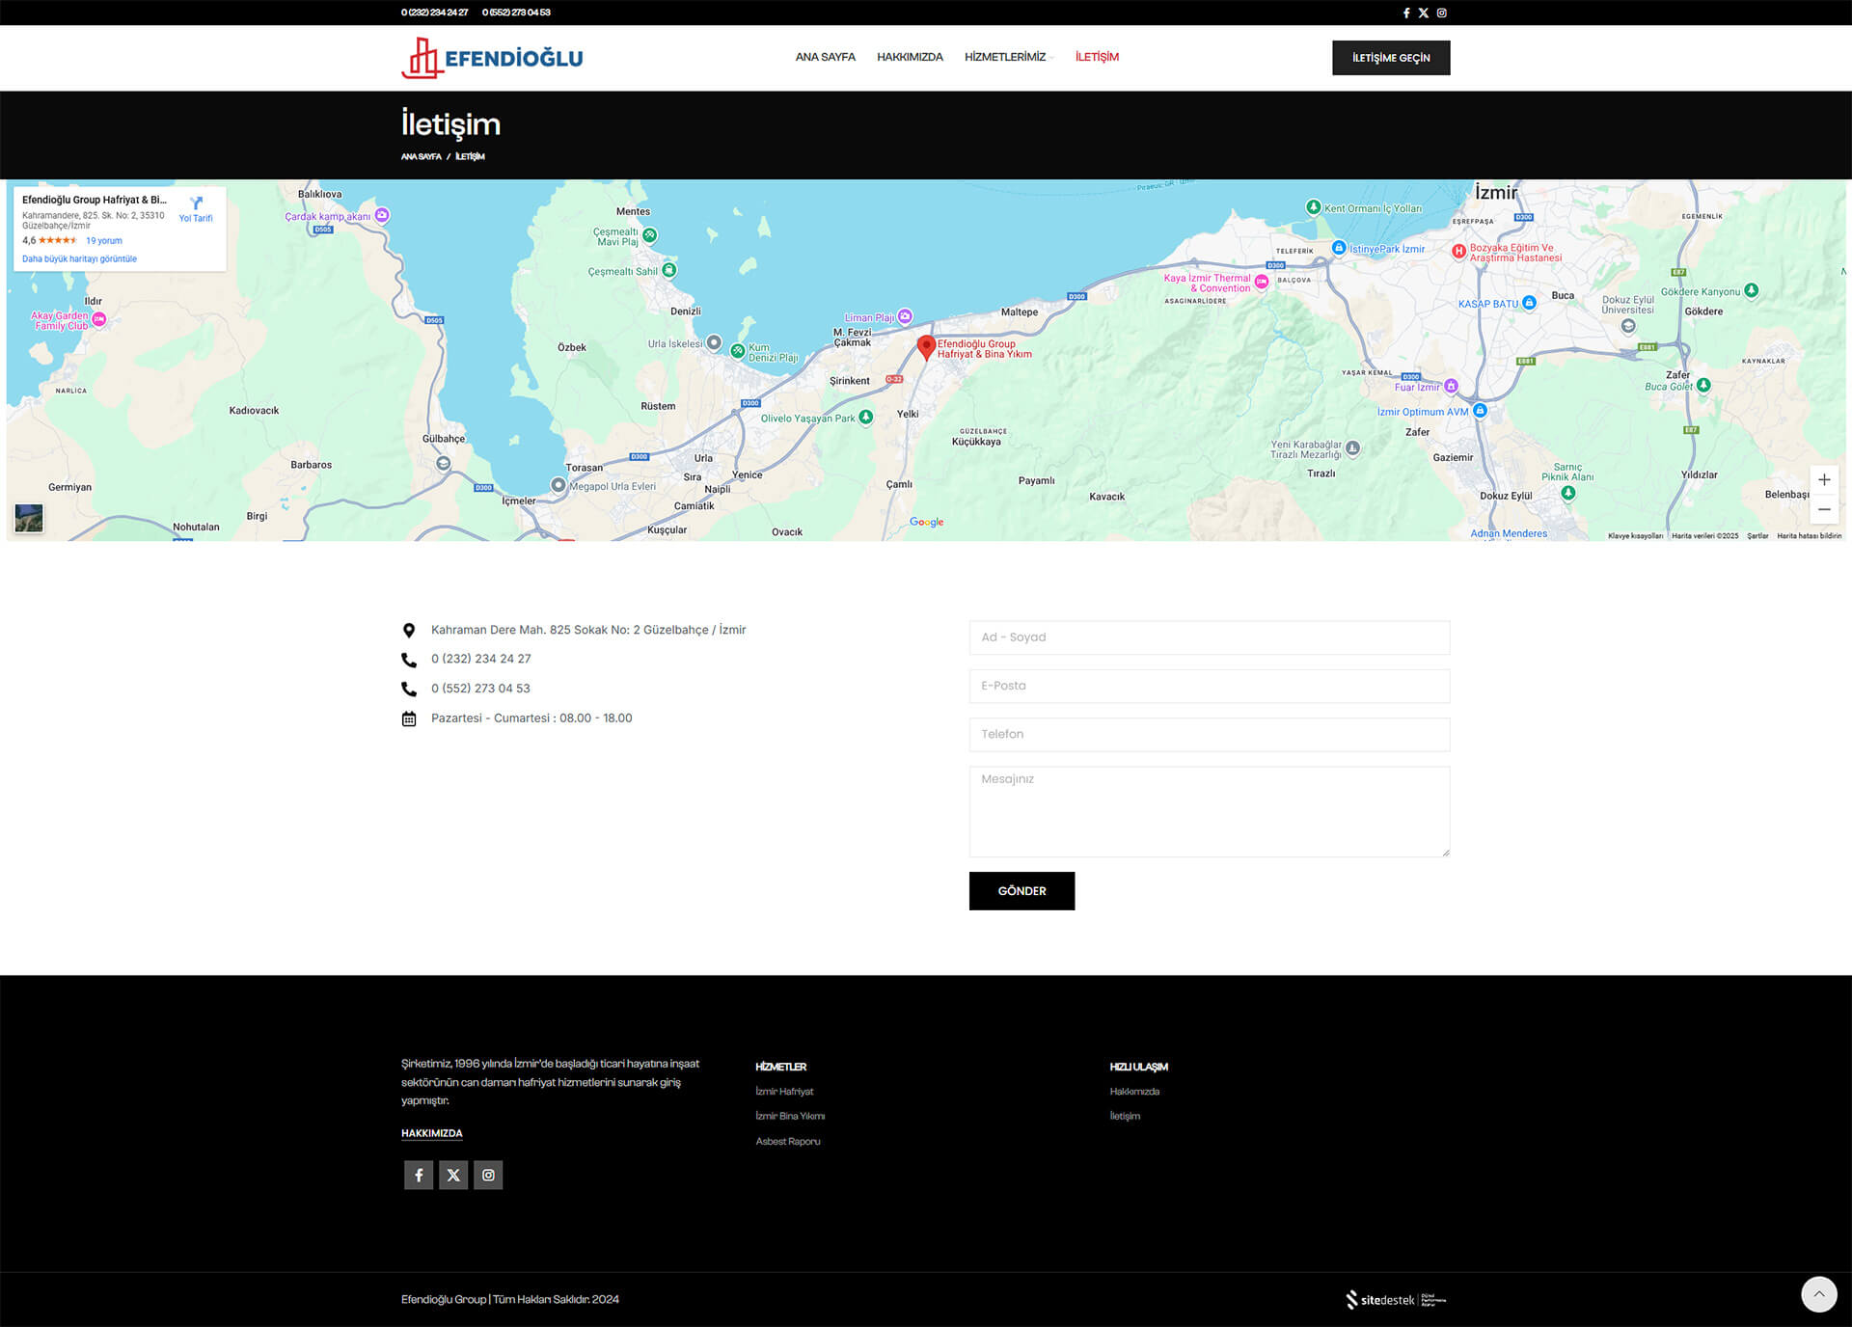The width and height of the screenshot is (1852, 1327).
Task: Click phone number 0 (232) 234 24 27 in top bar
Action: [434, 13]
